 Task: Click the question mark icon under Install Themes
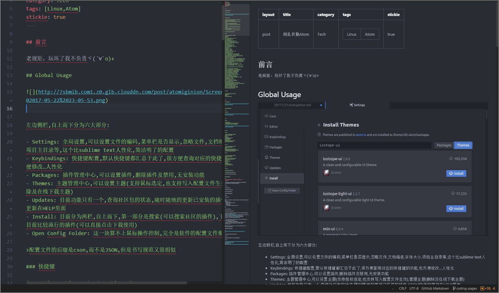pyautogui.click(x=319, y=135)
